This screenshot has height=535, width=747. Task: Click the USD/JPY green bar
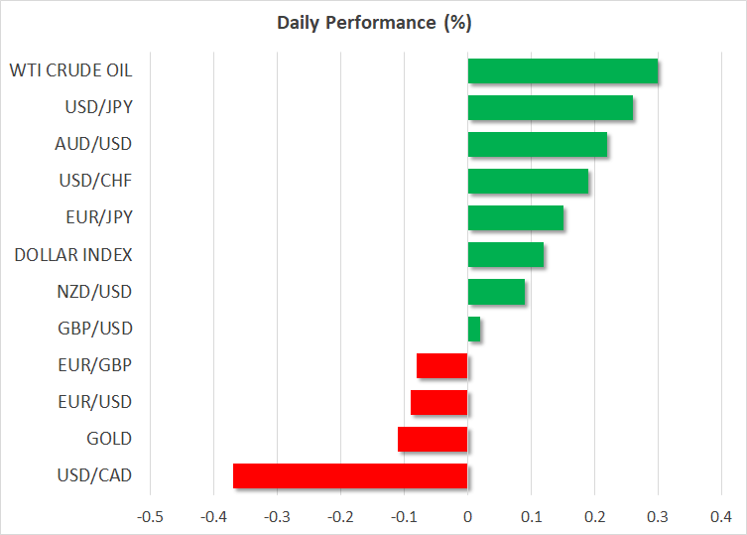[550, 108]
